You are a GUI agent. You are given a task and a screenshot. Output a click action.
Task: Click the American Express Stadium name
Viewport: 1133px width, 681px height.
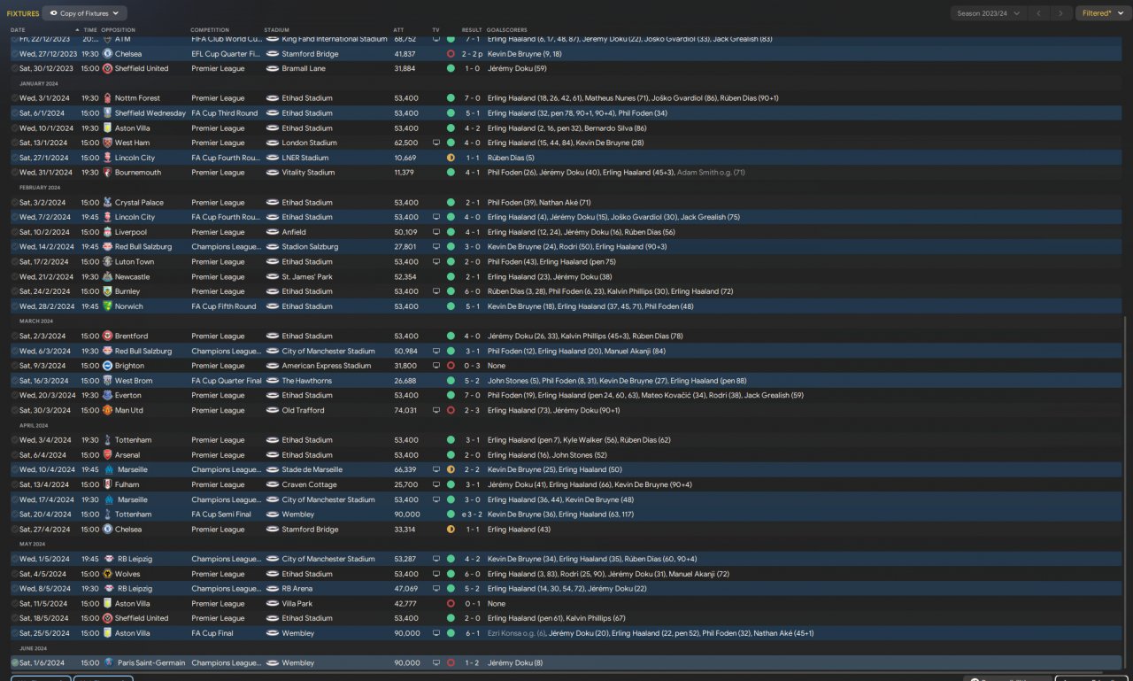[327, 366]
